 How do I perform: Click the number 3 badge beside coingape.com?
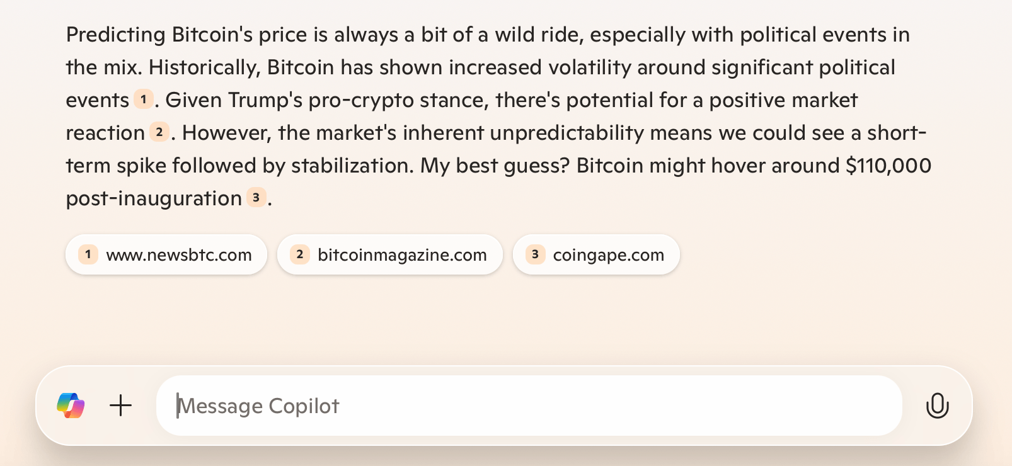[535, 254]
